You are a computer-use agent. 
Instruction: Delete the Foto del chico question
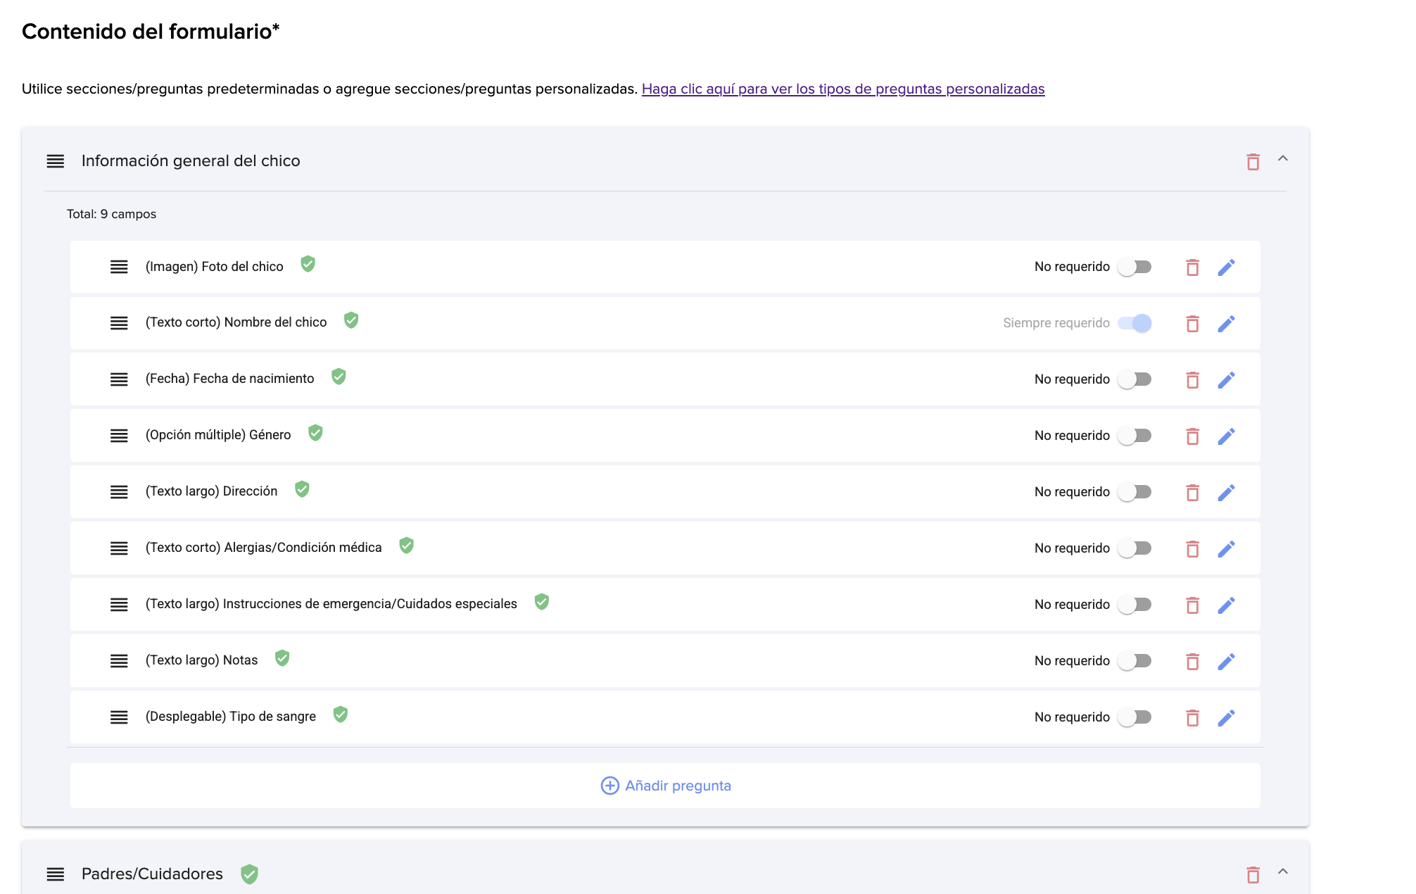tap(1192, 267)
